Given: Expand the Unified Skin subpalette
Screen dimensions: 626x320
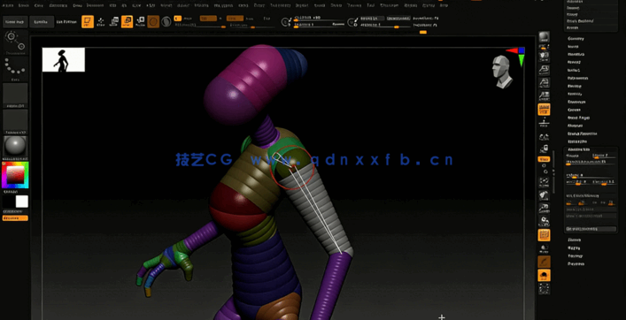Looking at the screenshot, I should click(x=577, y=141).
